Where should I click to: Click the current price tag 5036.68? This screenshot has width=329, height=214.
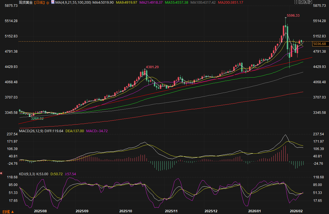click(x=320, y=44)
